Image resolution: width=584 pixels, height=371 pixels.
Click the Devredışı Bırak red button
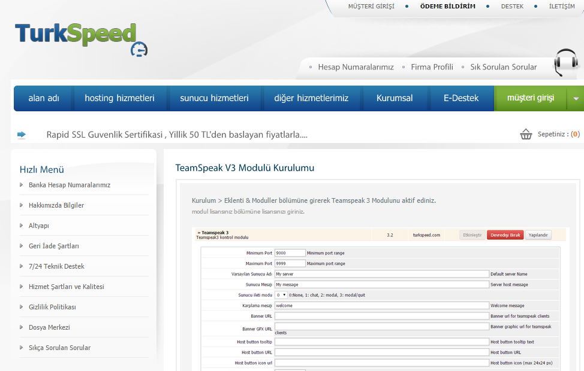tap(505, 235)
